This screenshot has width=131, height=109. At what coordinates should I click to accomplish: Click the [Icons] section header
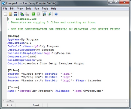tap(13, 87)
